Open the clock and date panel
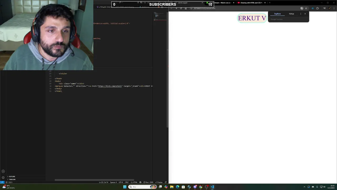 pyautogui.click(x=331, y=187)
